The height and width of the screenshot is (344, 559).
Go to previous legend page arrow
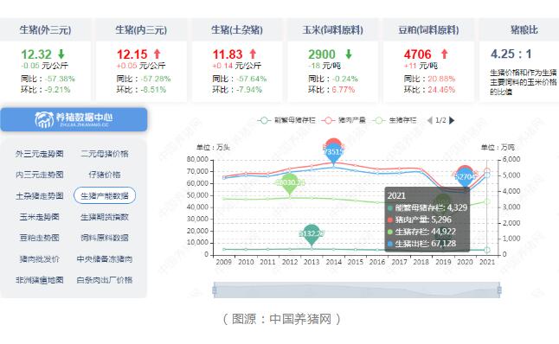point(429,120)
